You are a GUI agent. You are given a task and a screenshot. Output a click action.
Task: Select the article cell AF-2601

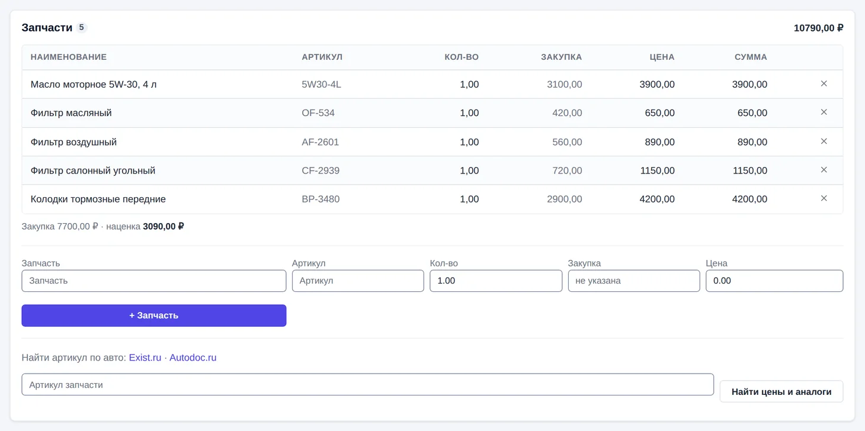pos(321,142)
